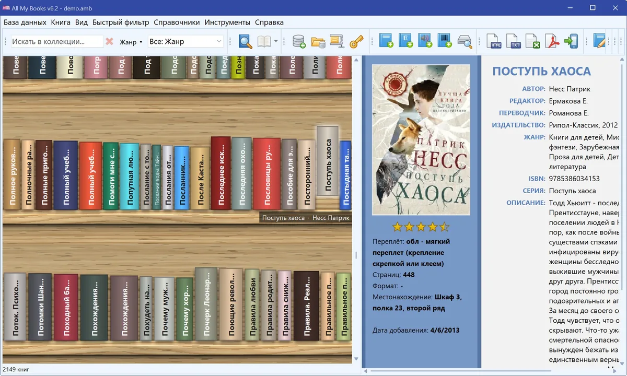The width and height of the screenshot is (627, 376).
Task: Click the star rating under the cover
Action: pos(421,227)
